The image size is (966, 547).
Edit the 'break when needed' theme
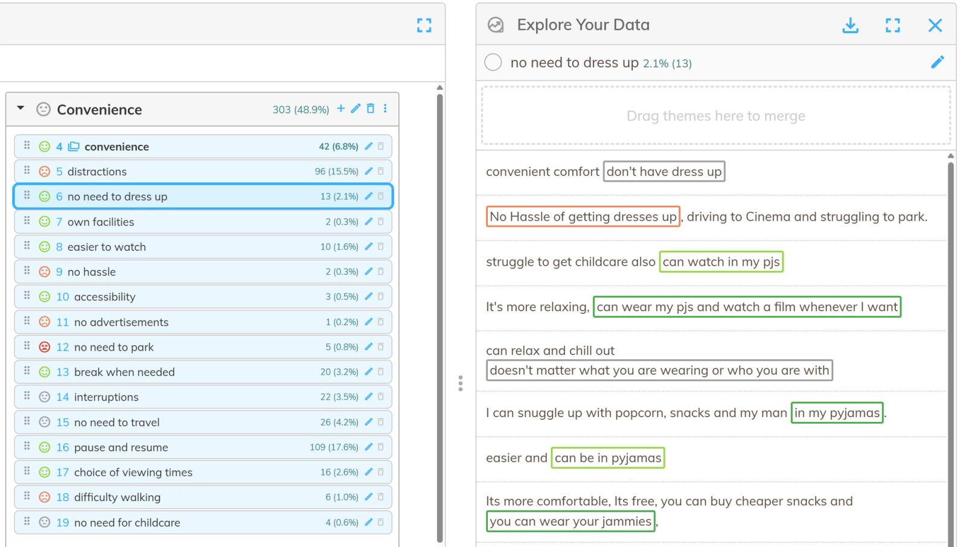point(368,372)
